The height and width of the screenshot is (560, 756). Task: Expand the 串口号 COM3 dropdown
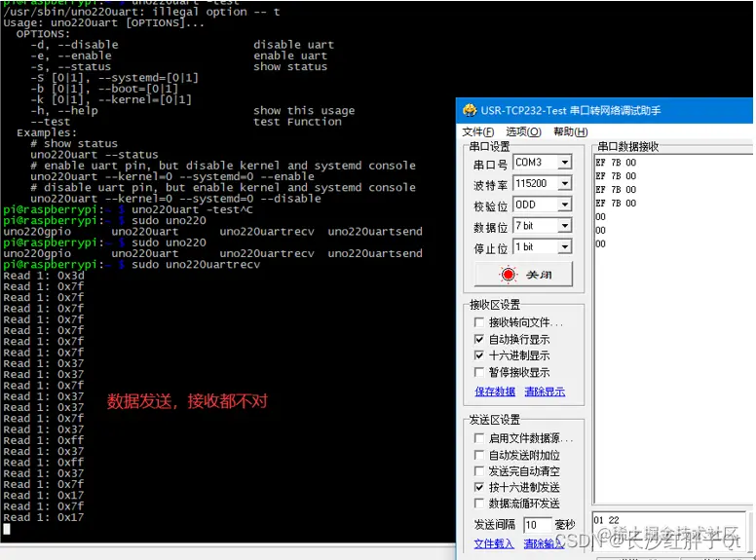[565, 162]
